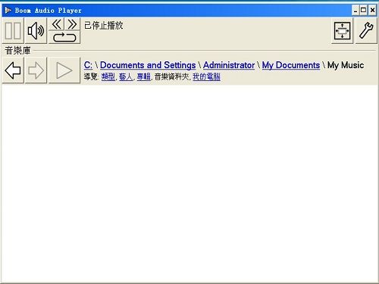Go forward with the right arrow button
The width and height of the screenshot is (379, 284).
click(x=36, y=70)
